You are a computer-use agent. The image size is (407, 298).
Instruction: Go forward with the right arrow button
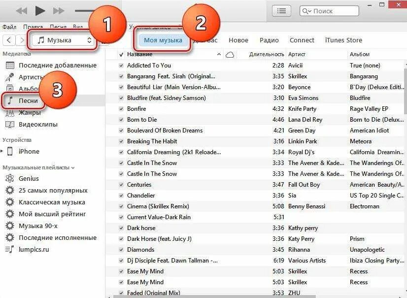click(x=22, y=40)
